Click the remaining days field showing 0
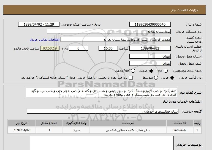The height and width of the screenshot is (150, 212). 78,48
